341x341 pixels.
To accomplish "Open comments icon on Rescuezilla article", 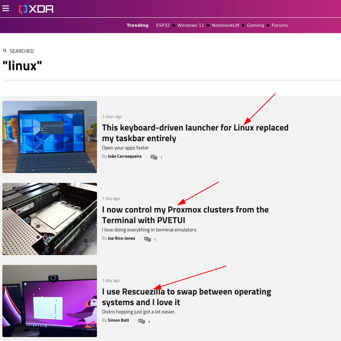I will 142,321.
